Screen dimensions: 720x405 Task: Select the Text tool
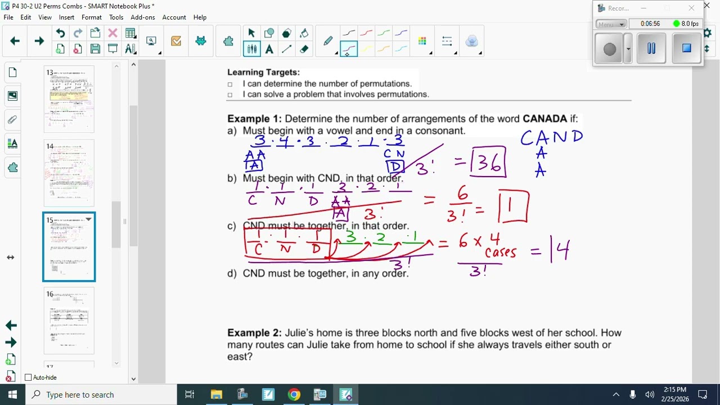click(269, 49)
